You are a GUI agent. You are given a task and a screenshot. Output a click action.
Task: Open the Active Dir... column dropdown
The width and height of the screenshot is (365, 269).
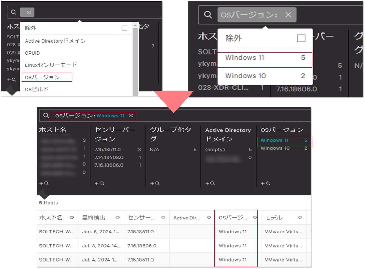click(x=209, y=218)
